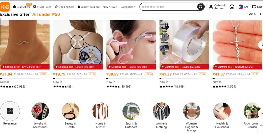The width and height of the screenshot is (263, 134).
Task: Click the magnifier search button
Action: (200, 7)
